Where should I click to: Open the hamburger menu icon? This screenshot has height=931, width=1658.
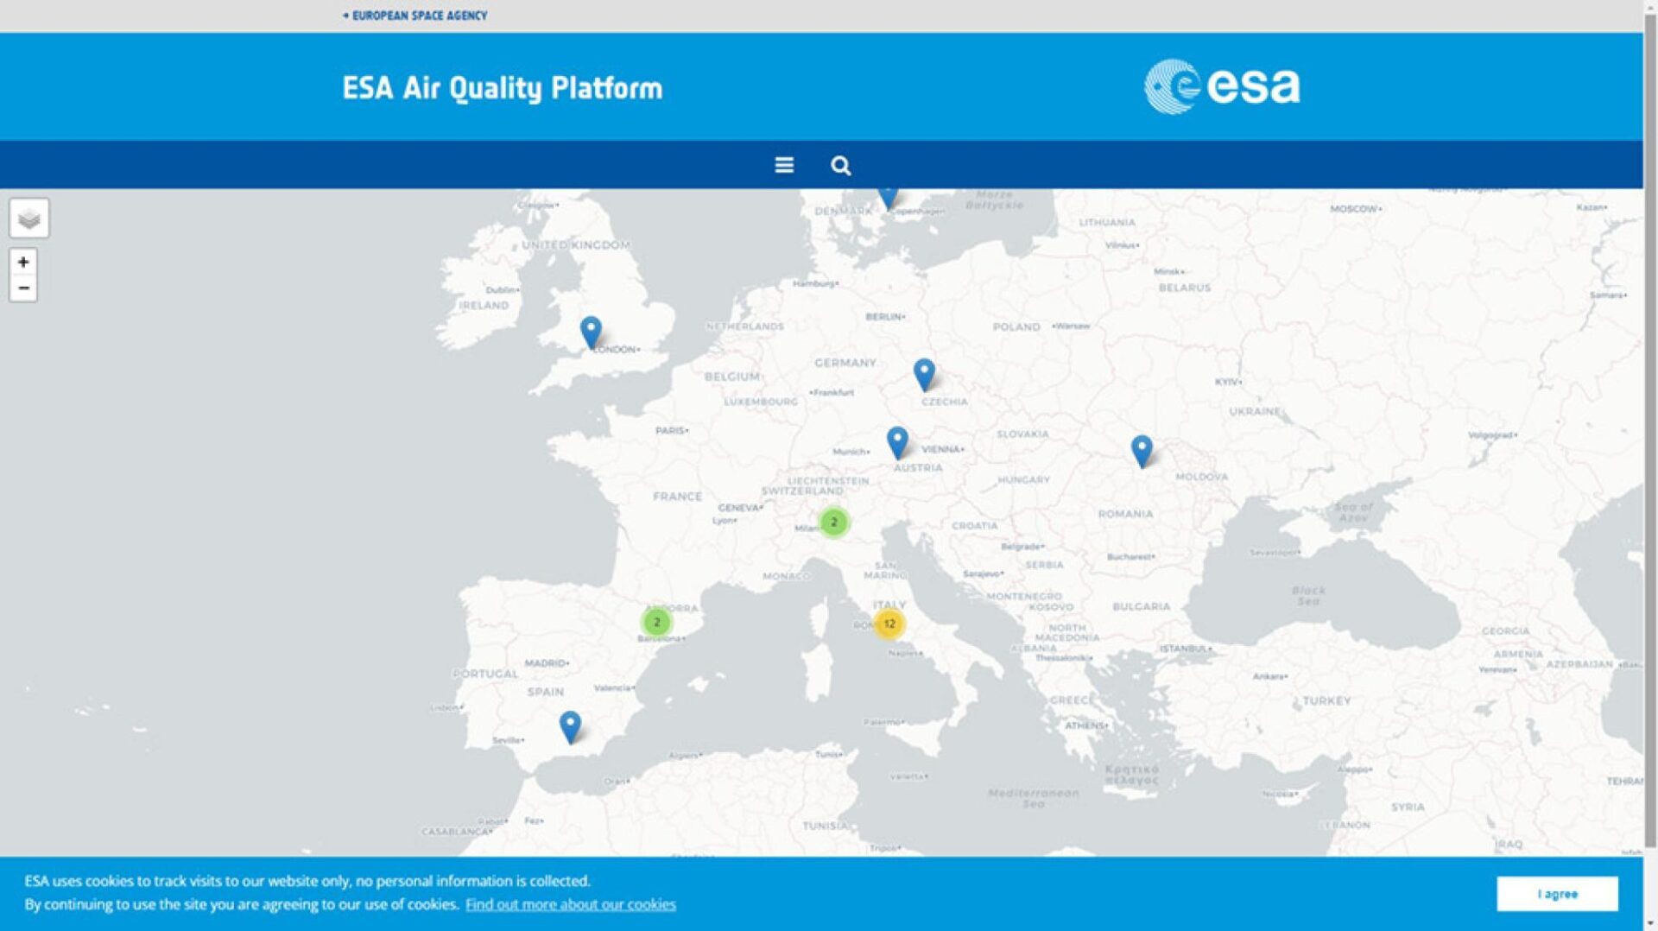[783, 165]
